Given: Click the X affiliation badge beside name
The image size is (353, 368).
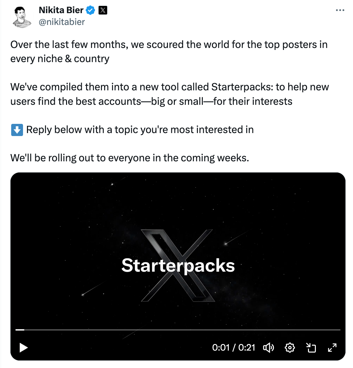Looking at the screenshot, I should point(103,11).
